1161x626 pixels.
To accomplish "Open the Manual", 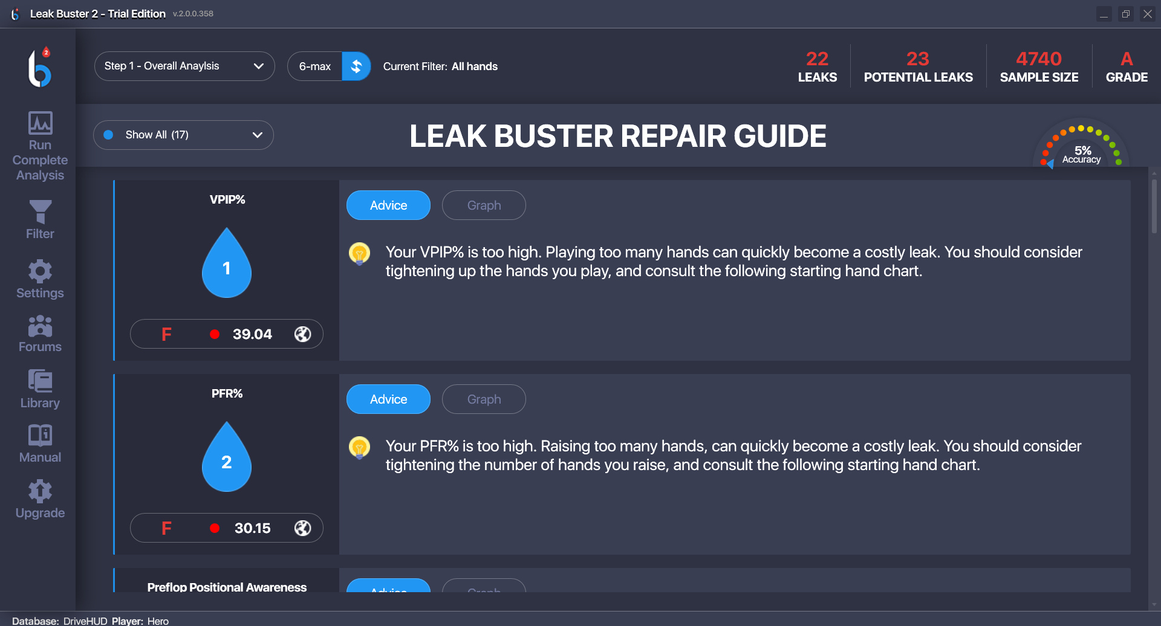I will [40, 444].
